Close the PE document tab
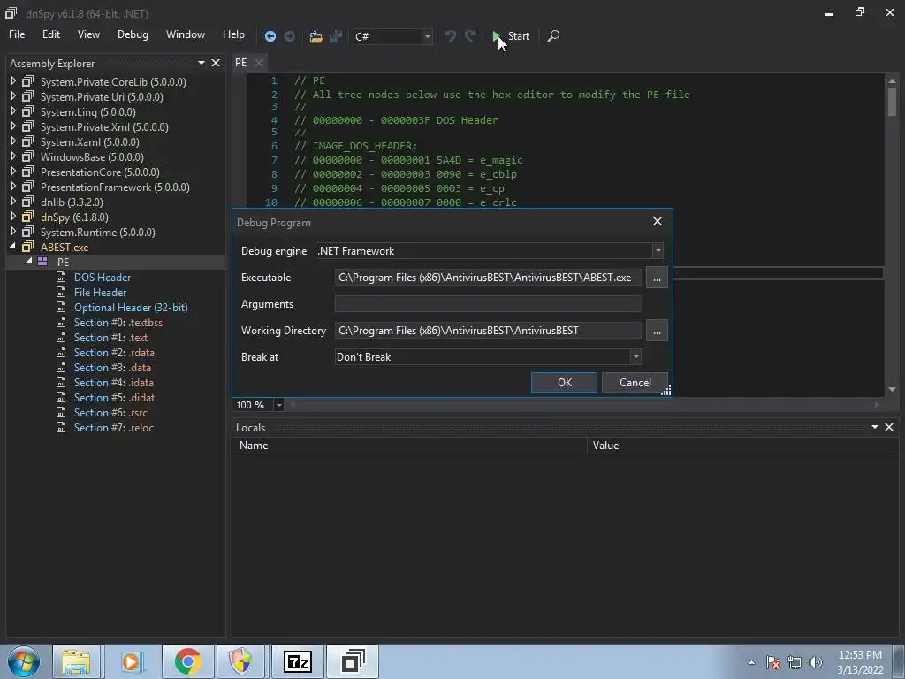Screen dimensions: 905x679 (259, 63)
